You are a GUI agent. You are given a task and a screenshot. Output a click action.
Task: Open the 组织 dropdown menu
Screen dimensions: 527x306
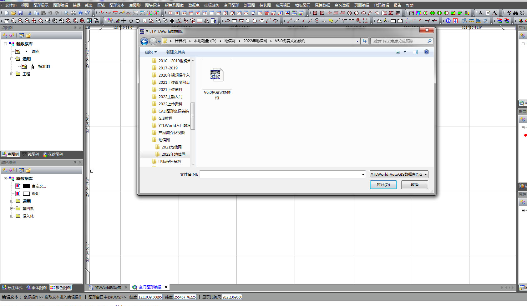pos(151,52)
